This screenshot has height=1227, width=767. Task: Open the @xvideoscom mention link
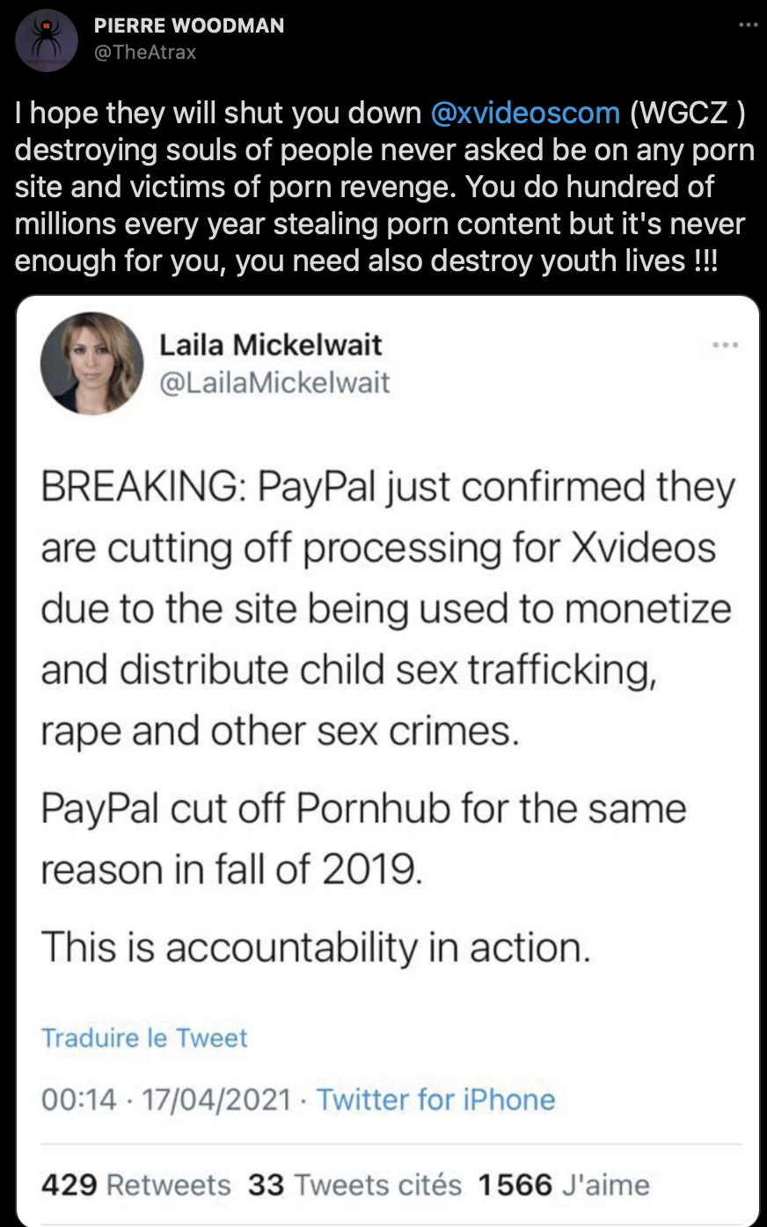[x=525, y=113]
